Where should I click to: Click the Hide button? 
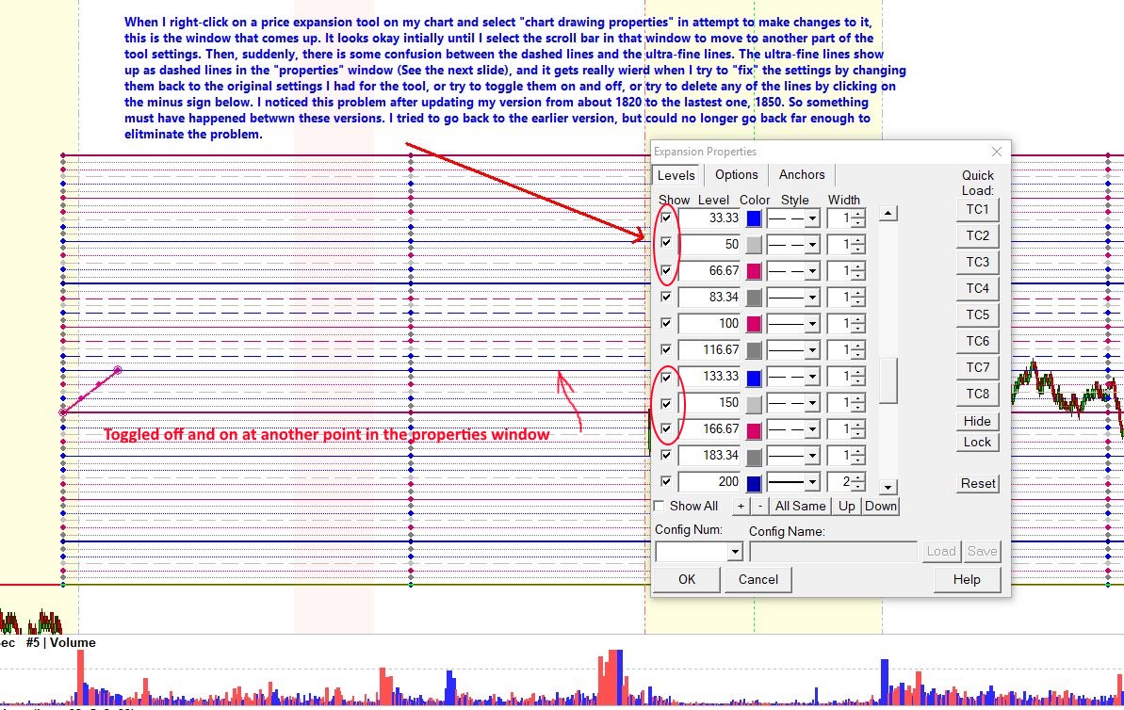pyautogui.click(x=977, y=421)
